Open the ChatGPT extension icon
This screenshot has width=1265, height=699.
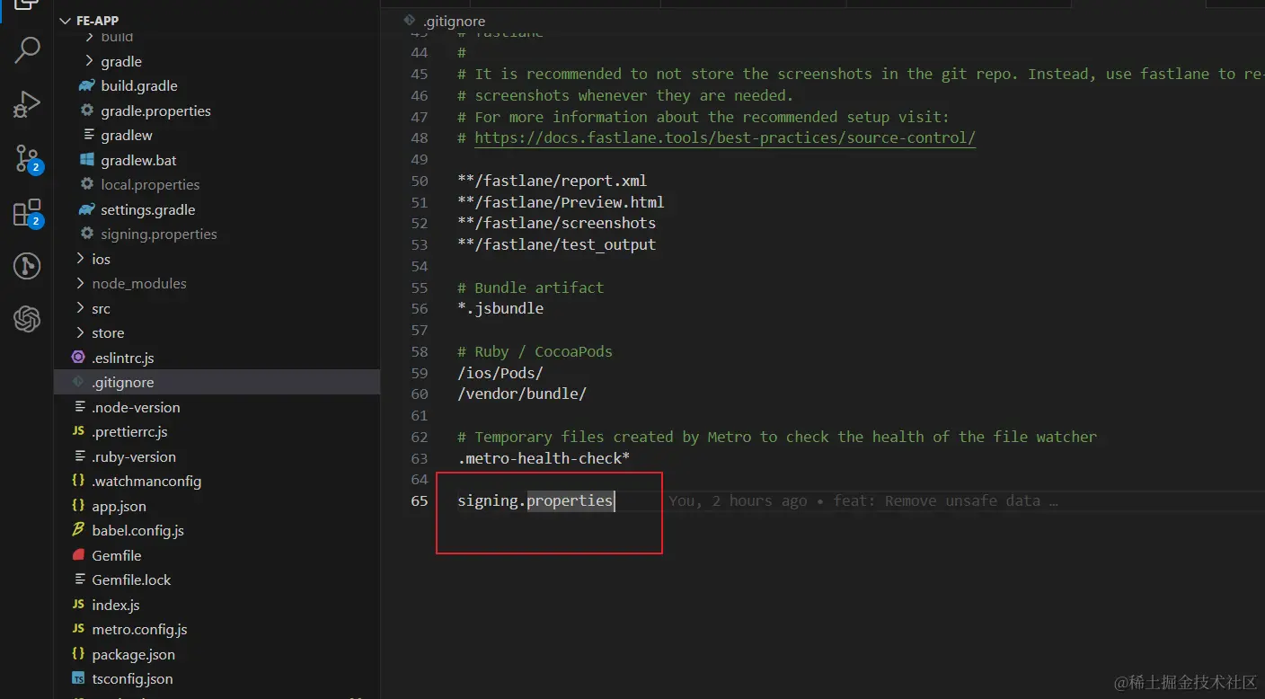(x=27, y=319)
